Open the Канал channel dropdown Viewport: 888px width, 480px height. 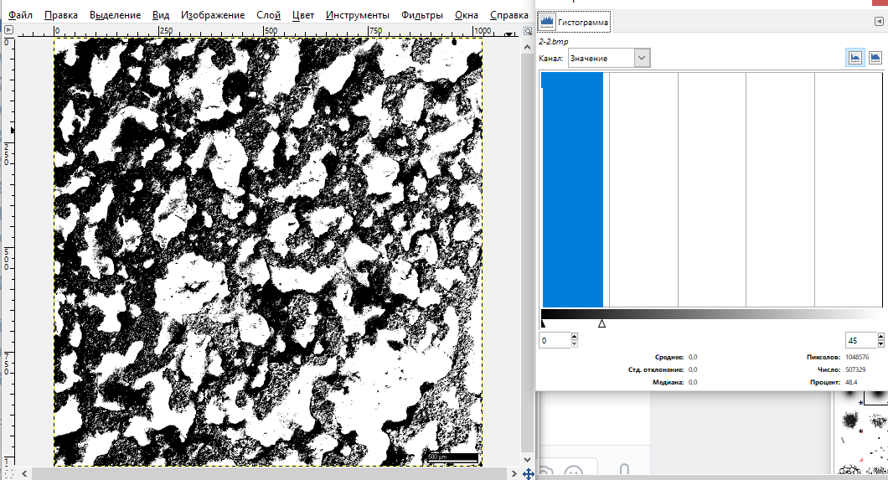[608, 58]
